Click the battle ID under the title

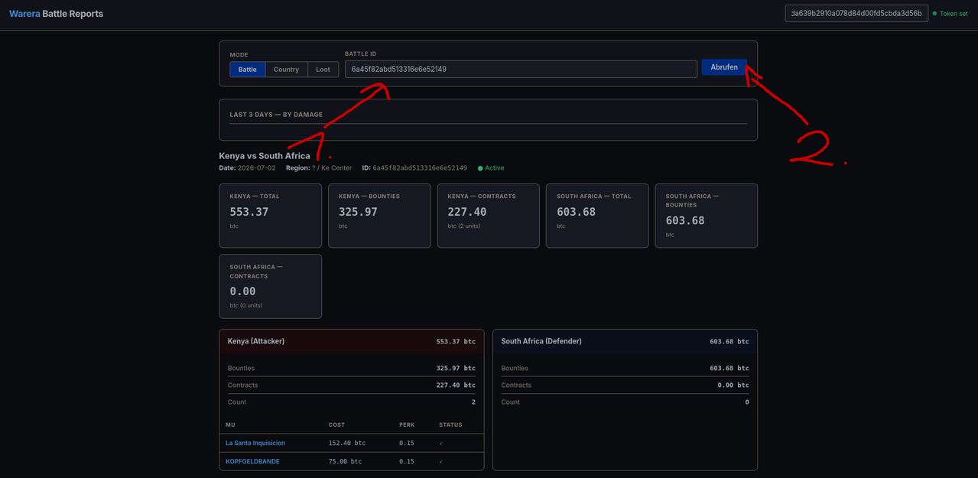point(420,167)
